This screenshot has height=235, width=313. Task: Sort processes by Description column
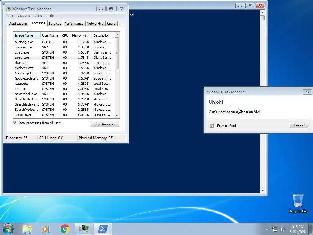[103, 35]
